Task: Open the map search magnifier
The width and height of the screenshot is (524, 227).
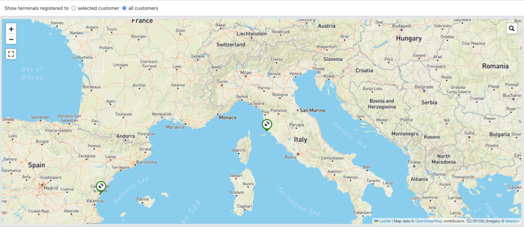Action: pos(512,29)
